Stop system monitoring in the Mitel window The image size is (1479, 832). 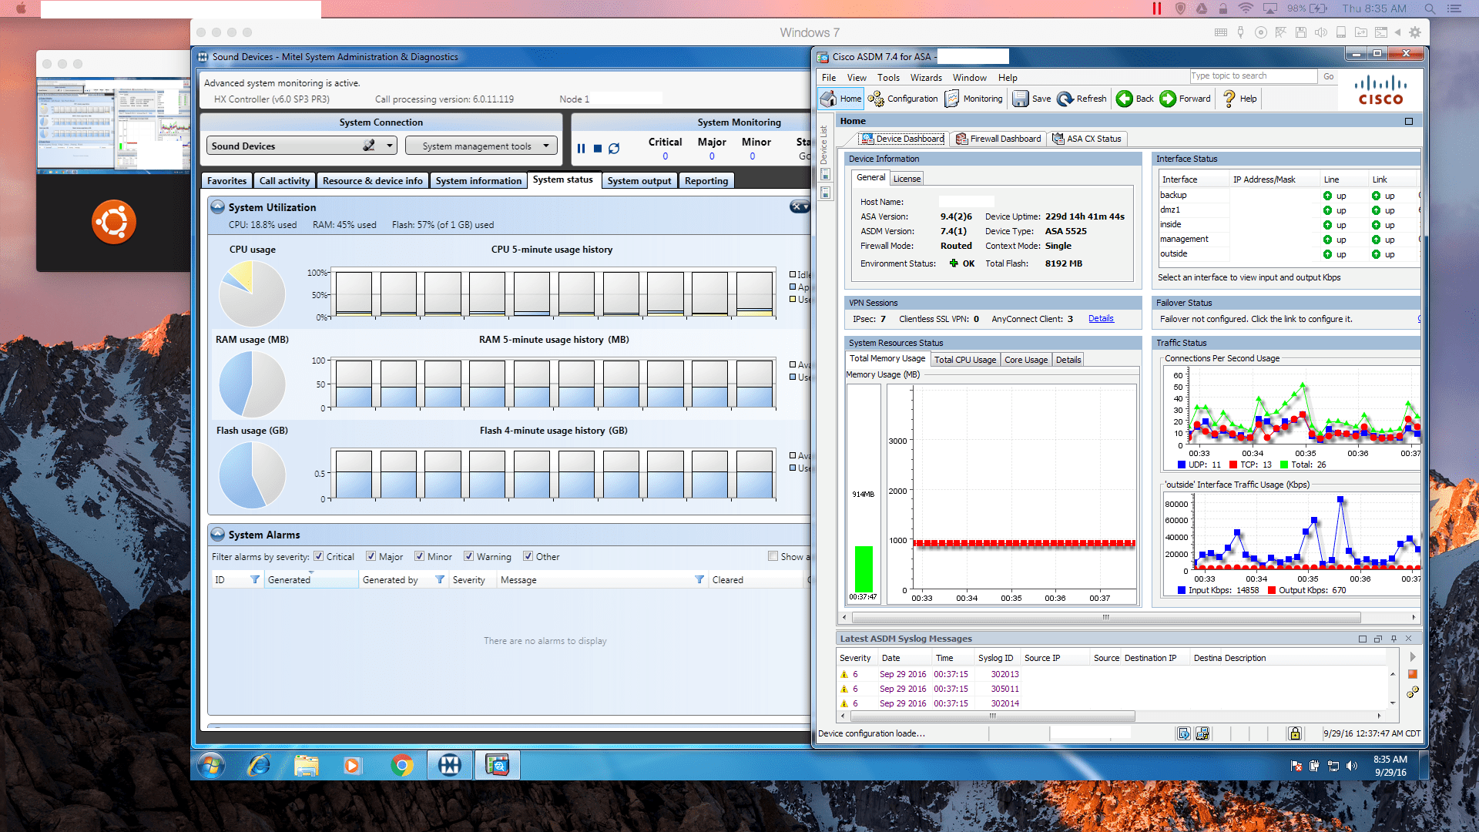pyautogui.click(x=598, y=149)
